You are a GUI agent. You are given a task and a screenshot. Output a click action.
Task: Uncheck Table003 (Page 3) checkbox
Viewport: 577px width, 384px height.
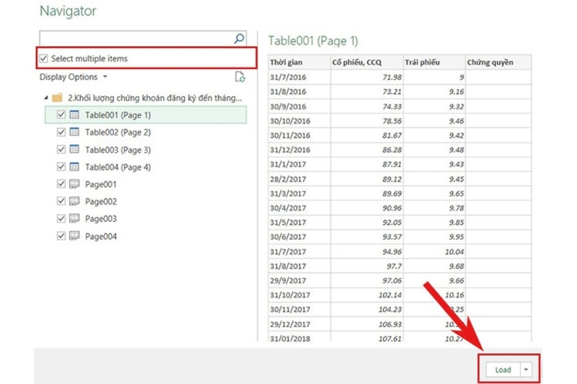61,149
